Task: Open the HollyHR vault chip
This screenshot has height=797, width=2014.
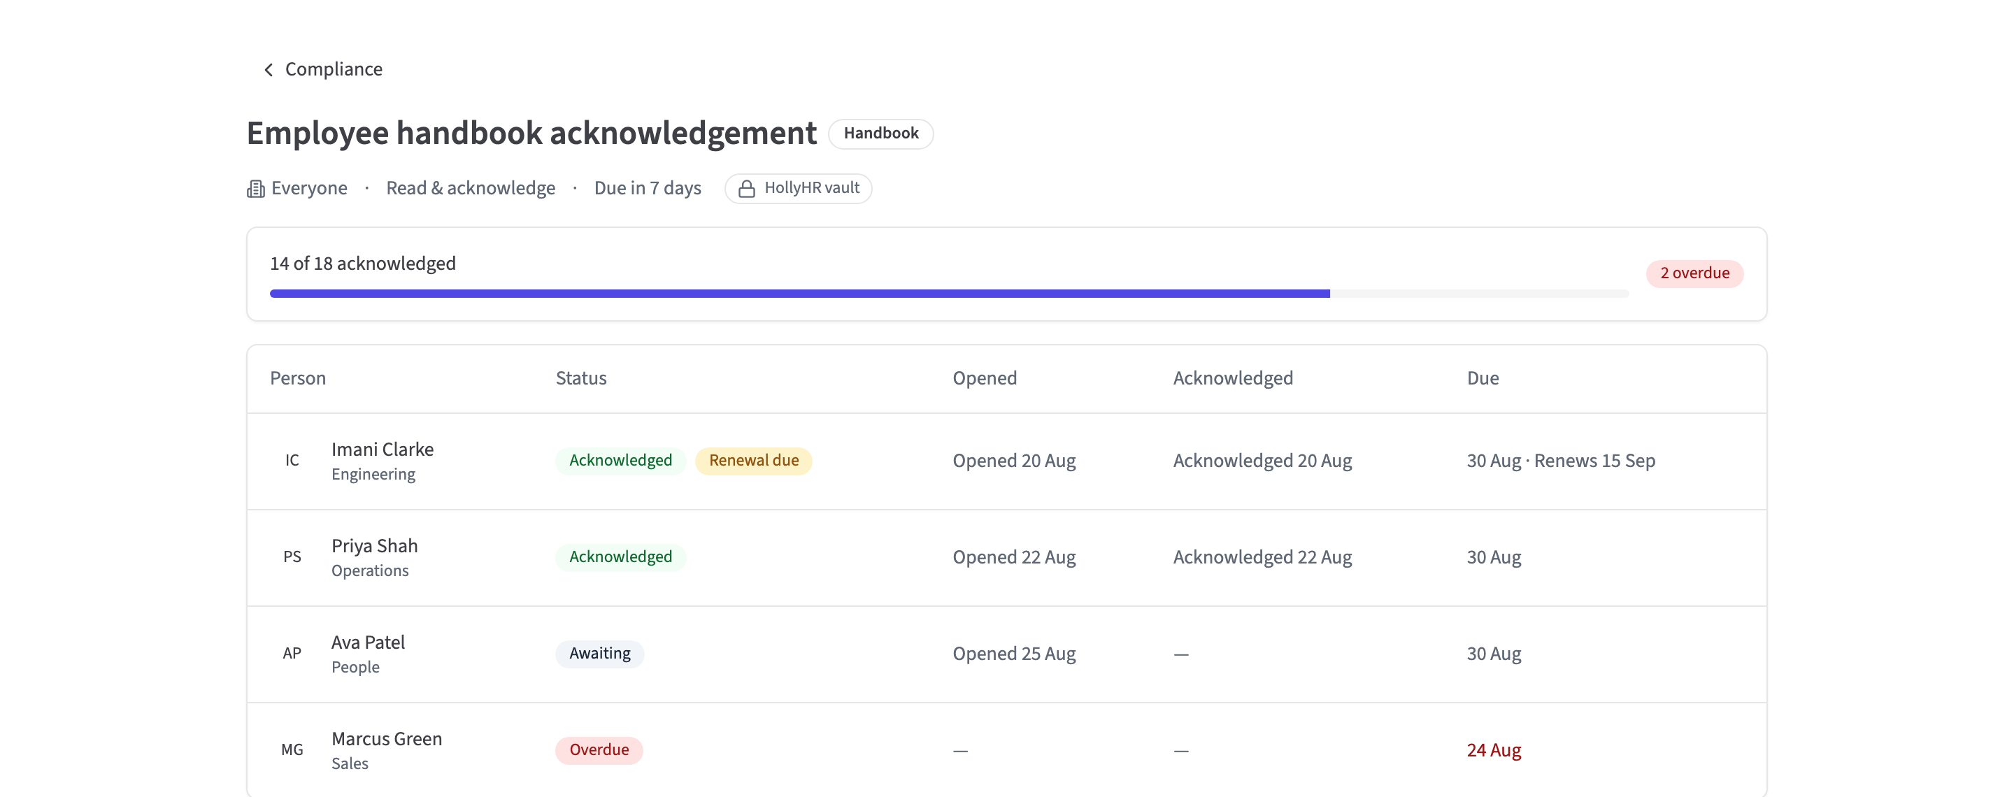Action: coord(798,188)
